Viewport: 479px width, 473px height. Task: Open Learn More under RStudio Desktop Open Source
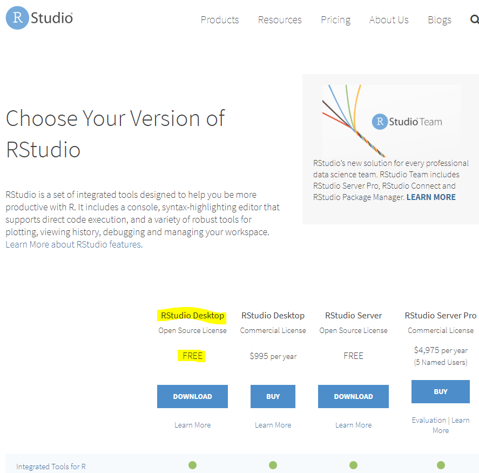click(192, 425)
